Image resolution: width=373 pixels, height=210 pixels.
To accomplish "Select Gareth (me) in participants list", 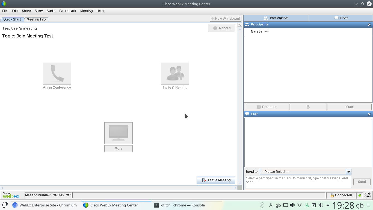I will pos(308,31).
